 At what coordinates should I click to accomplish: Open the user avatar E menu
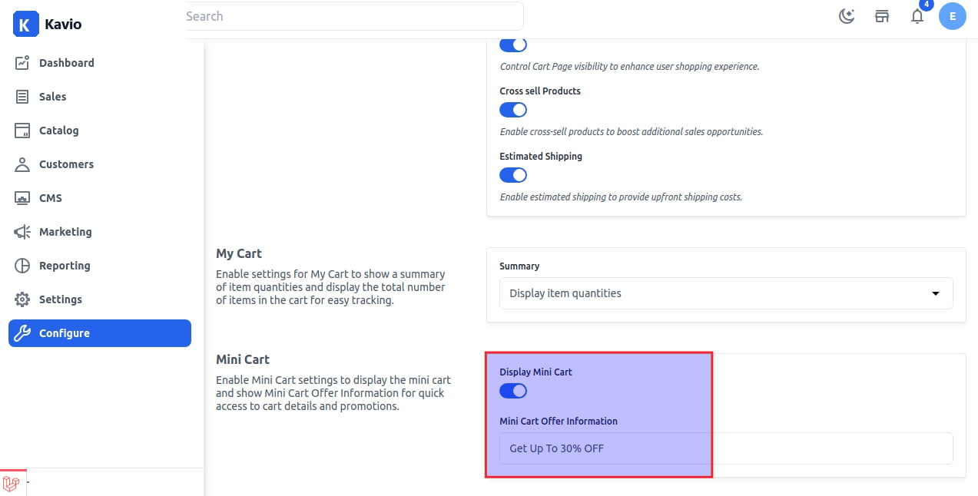pyautogui.click(x=953, y=16)
